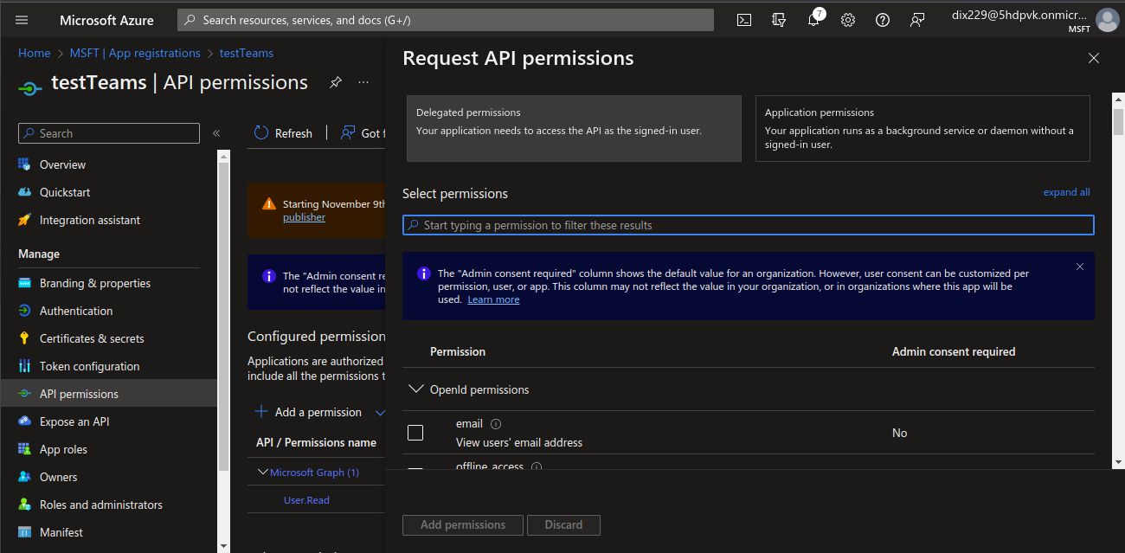
Task: Open portal settings gear
Action: pos(848,20)
